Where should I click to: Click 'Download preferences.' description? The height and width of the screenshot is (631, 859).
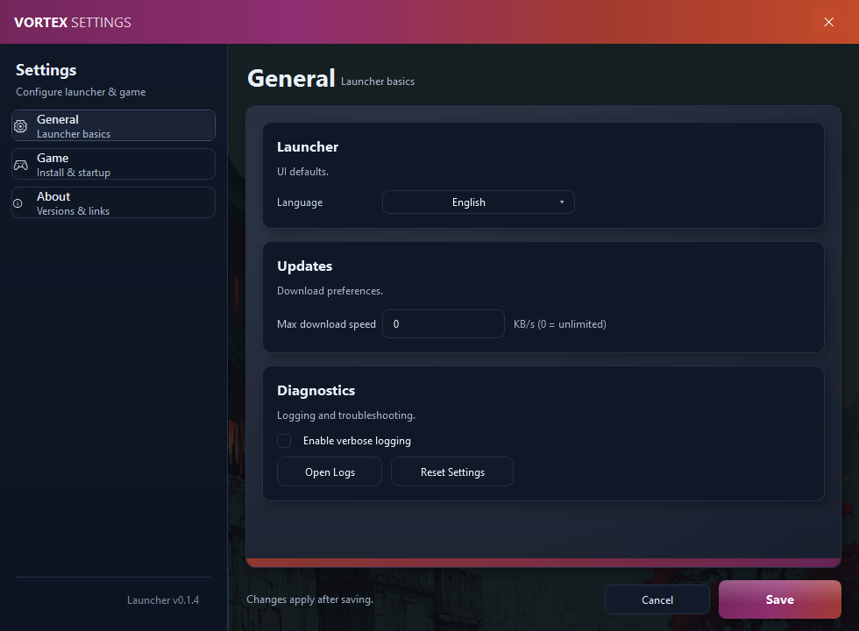330,291
